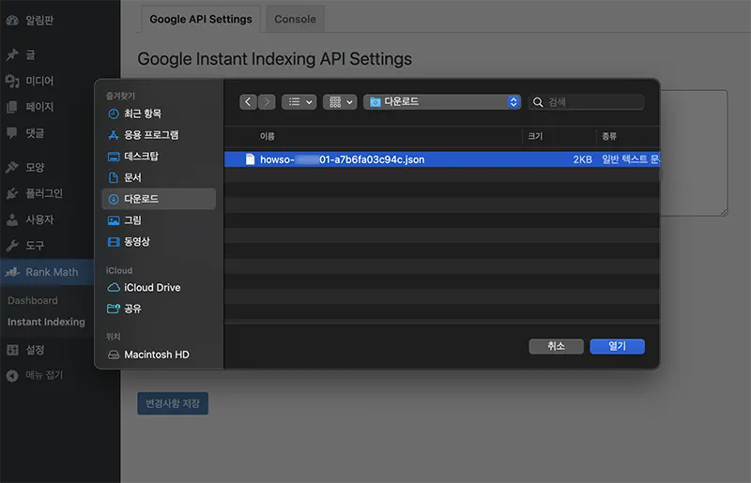The height and width of the screenshot is (483, 751).
Task: Open Pictures (그림) folder in sidebar
Action: [x=125, y=220]
